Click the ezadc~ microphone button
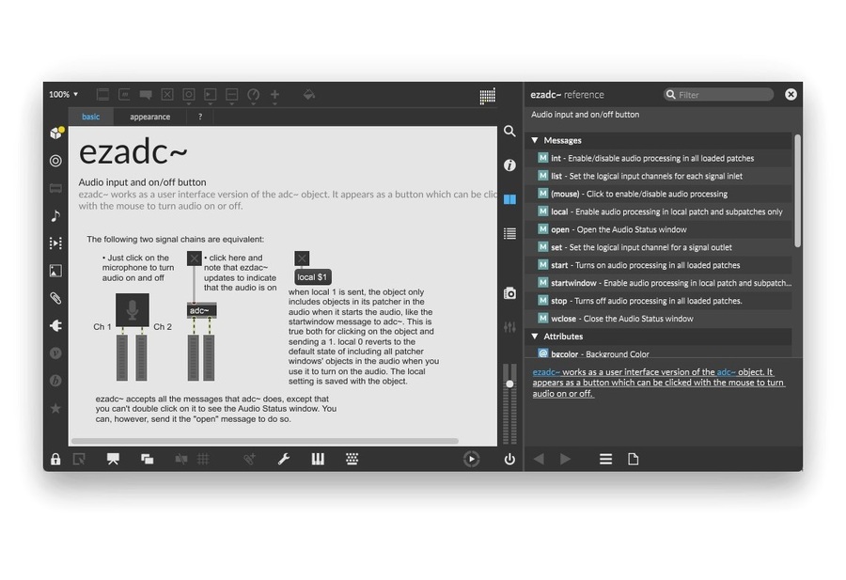The width and height of the screenshot is (846, 580). [x=133, y=309]
